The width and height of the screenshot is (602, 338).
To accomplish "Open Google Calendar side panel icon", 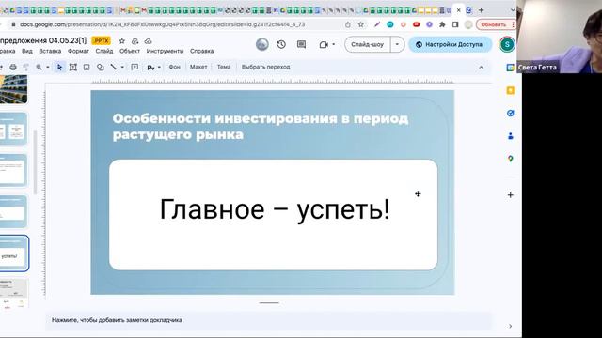I will 510,68.
